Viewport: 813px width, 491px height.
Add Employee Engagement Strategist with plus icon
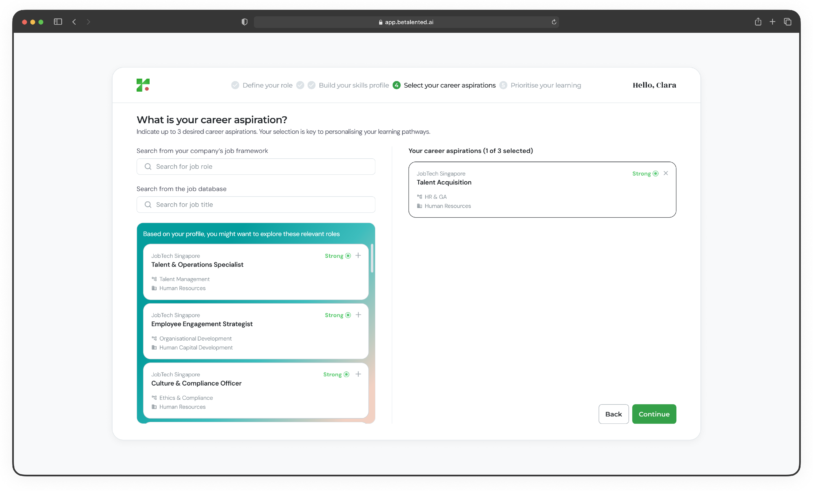[358, 315]
